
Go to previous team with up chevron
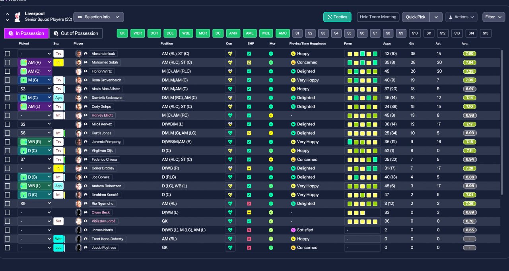[x=7, y=14]
